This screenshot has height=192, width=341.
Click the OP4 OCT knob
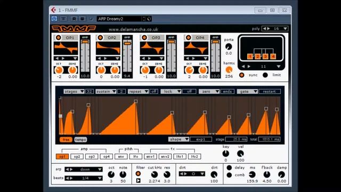pos(189,70)
